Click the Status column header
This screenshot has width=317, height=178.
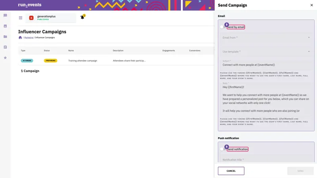tap(47, 51)
